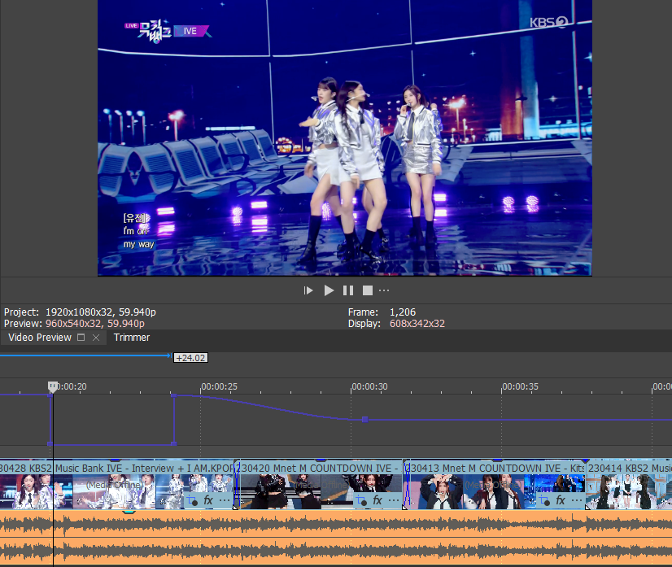Open Pan/Crop on the KBS2 Music Bank Interview clip
Image resolution: width=672 pixels, height=567 pixels.
192,500
